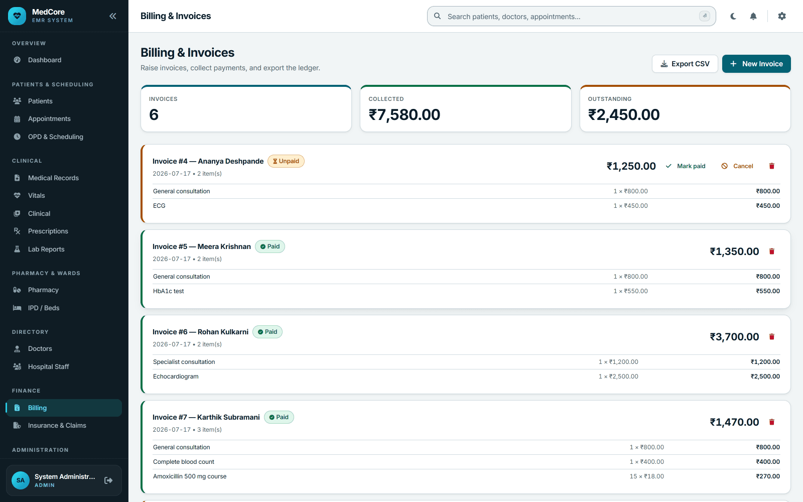Open OPD & Scheduling section
Viewport: 803px width, 502px height.
[64, 137]
